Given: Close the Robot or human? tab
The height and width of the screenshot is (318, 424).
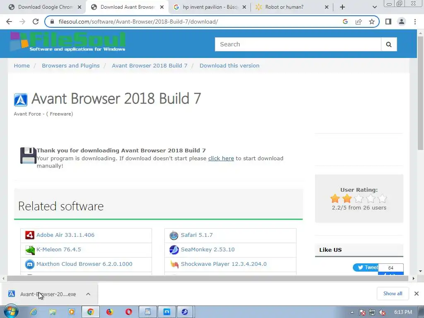Looking at the screenshot, I should click(327, 7).
